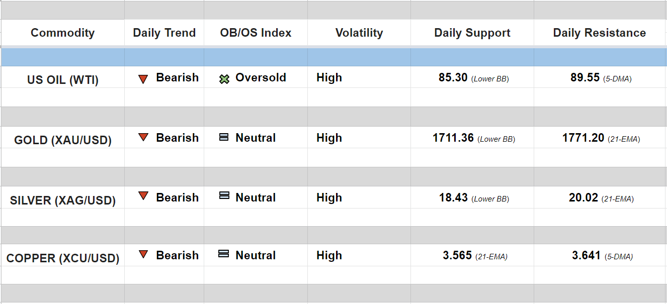Click the red bearish arrow for COPPER

click(x=143, y=254)
